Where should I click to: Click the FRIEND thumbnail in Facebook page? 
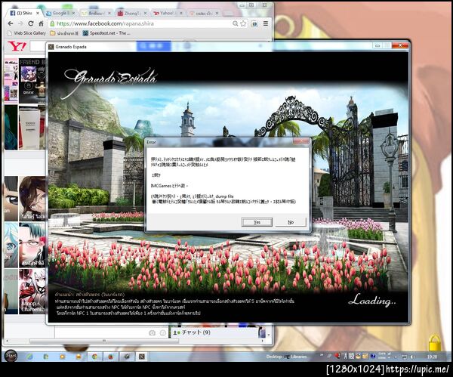tap(32, 81)
